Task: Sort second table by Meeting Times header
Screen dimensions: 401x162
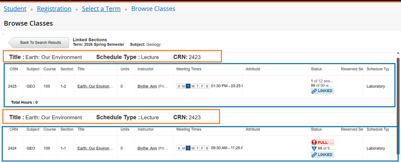Action: pos(189,129)
